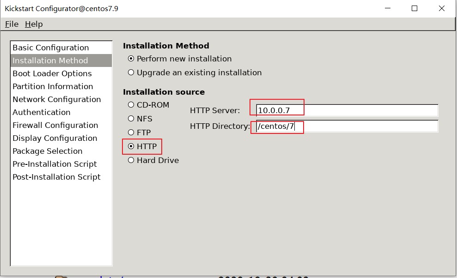This screenshot has width=457, height=278.
Task: Open Post-Installation Script section
Action: (61, 177)
